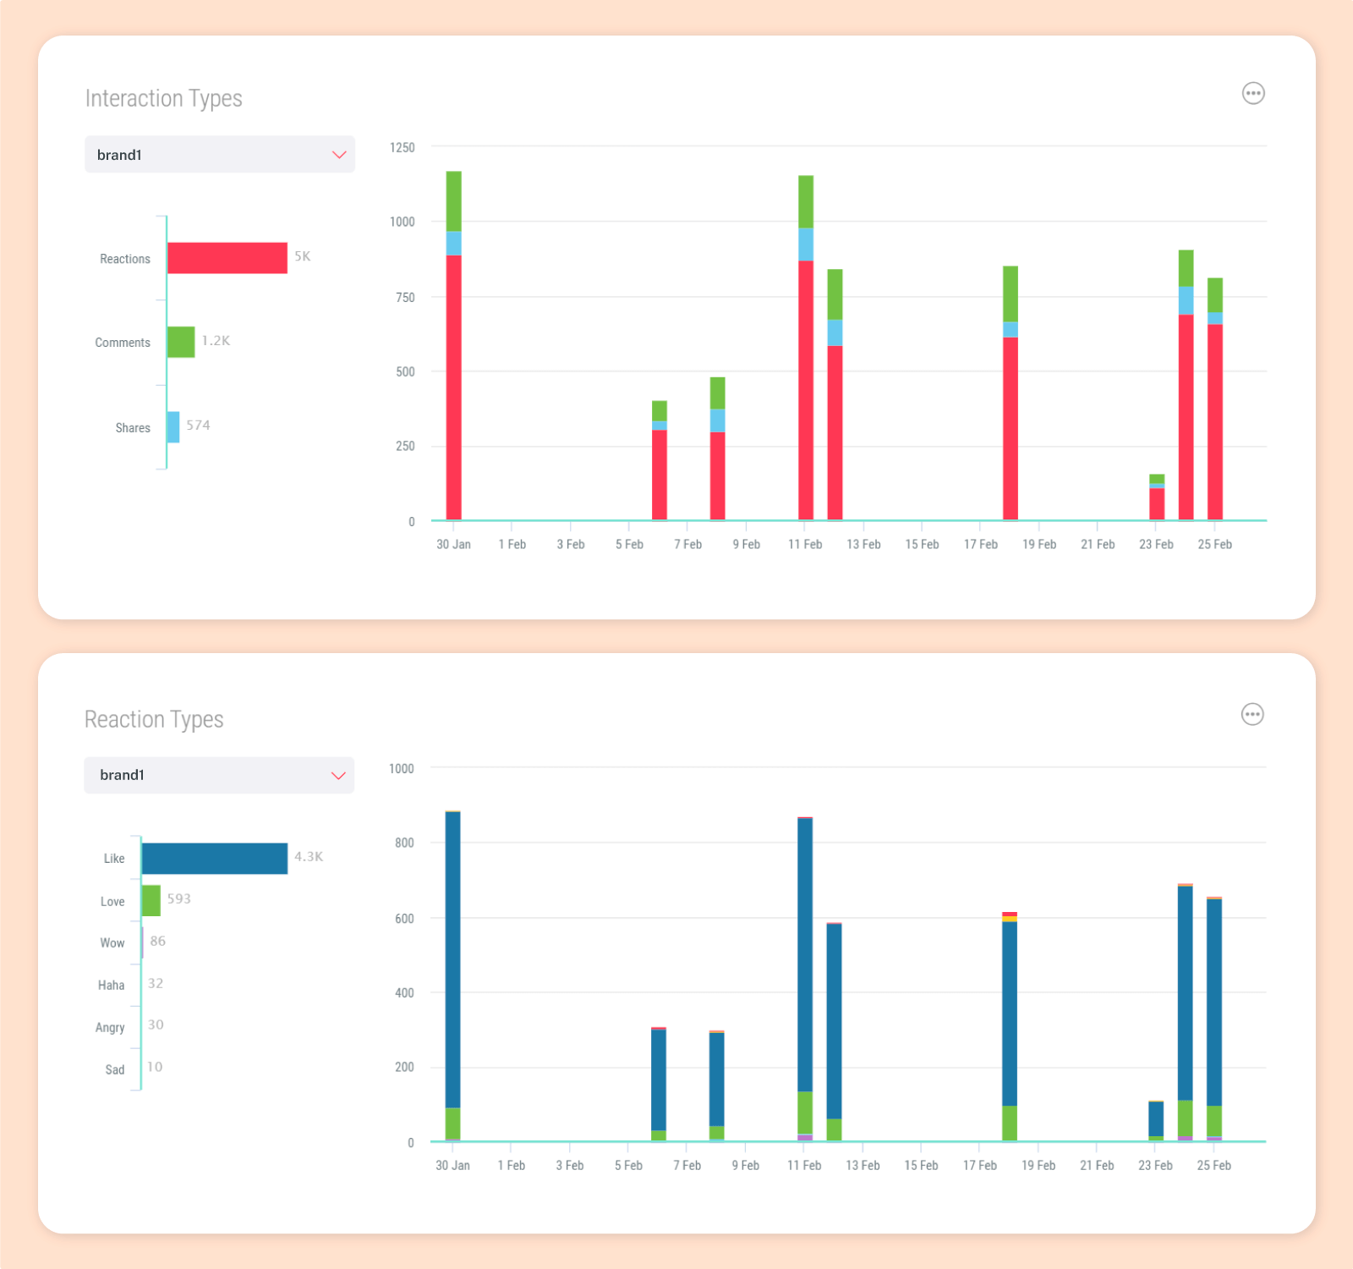
Task: Click the 593 love value
Action: point(178,899)
